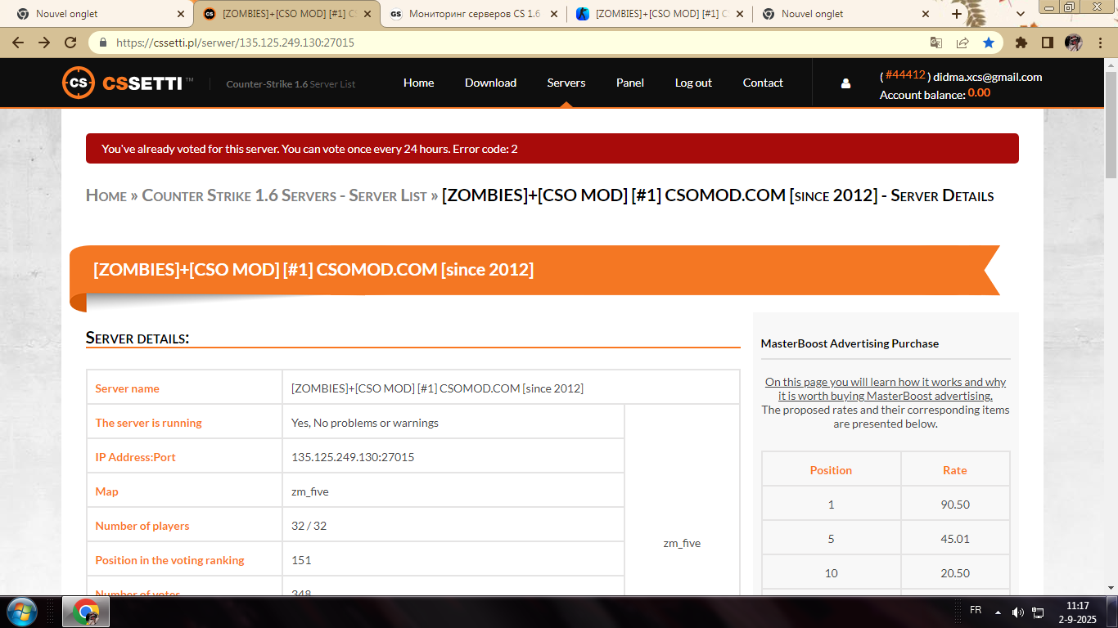Viewport: 1118px width, 628px height.
Task: Click the Google Translate icon in address bar
Action: pos(936,43)
